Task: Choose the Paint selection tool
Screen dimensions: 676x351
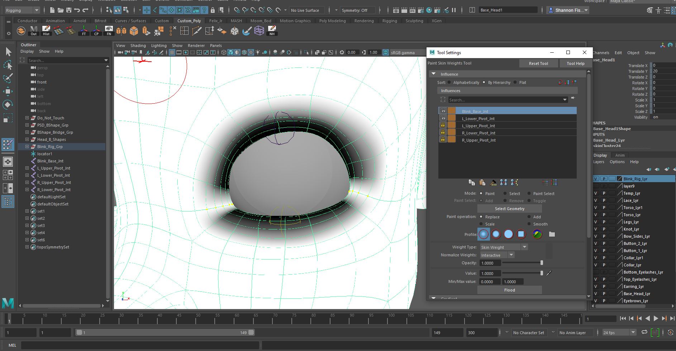Action: 8,78
